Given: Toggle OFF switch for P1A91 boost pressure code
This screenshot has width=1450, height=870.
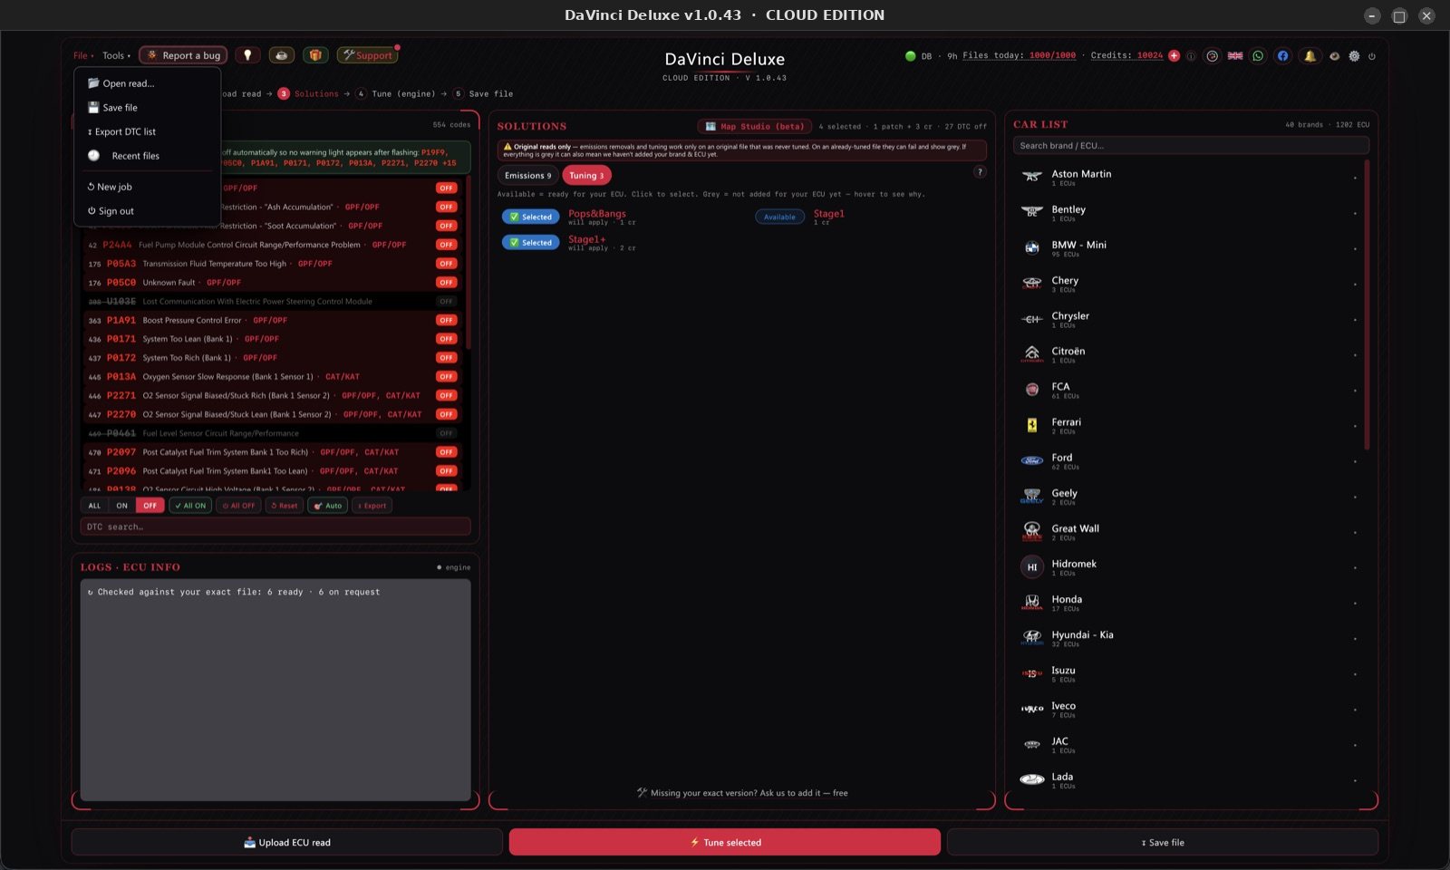Looking at the screenshot, I should tap(446, 320).
